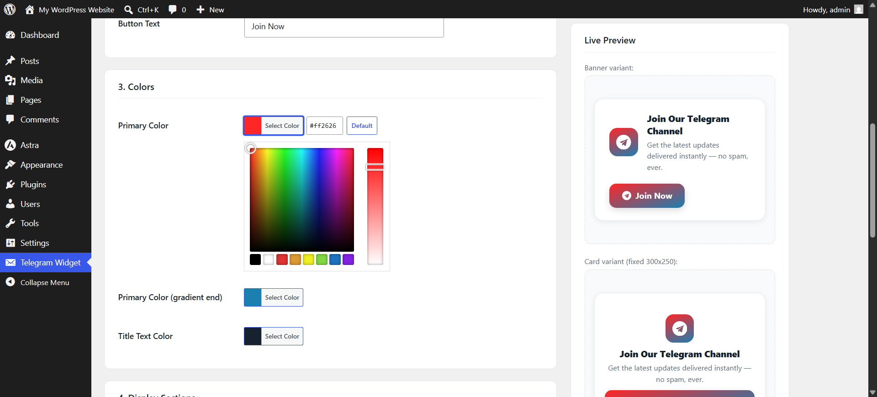The height and width of the screenshot is (397, 877).
Task: Click the Comments sidebar icon
Action: pos(11,120)
